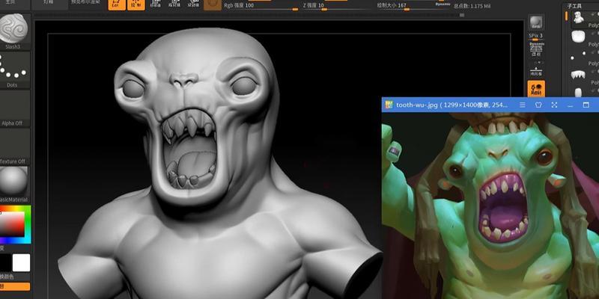This screenshot has height=299, width=599.
Task: Select the fangs row subtool thumbnail
Action: 578,74
